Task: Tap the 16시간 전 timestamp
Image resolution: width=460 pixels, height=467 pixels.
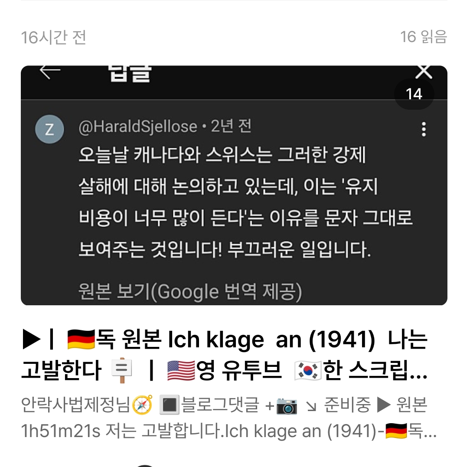Action: pos(54,38)
